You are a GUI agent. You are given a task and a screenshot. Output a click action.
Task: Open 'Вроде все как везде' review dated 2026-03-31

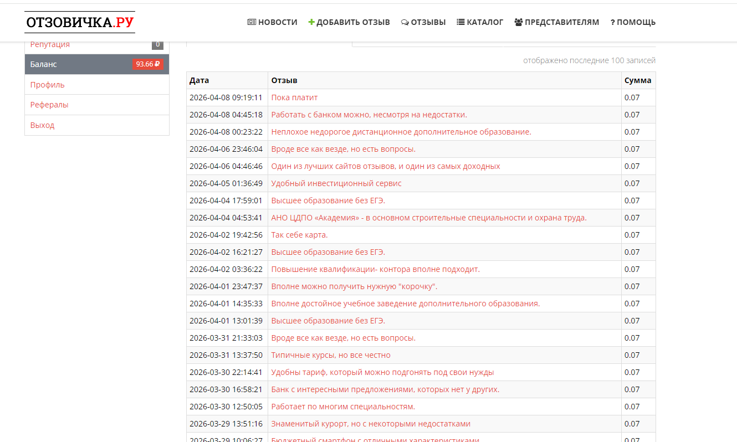pos(343,338)
